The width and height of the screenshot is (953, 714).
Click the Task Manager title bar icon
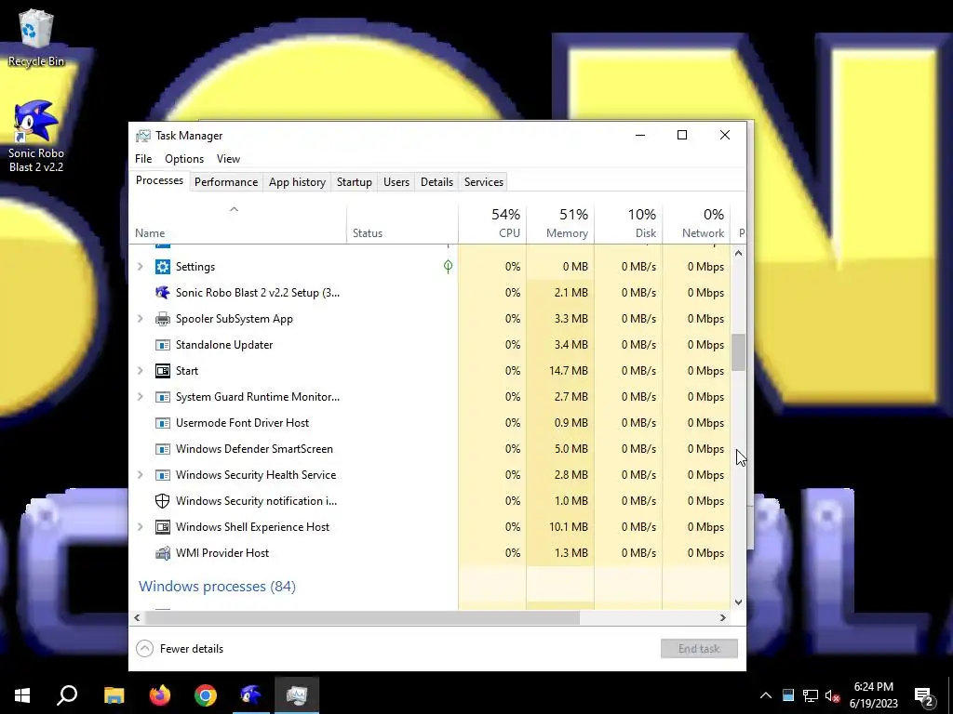[x=142, y=136]
